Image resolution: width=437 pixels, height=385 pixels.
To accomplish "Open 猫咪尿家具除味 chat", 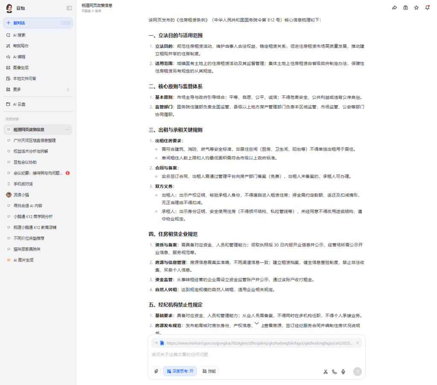I will 38,249.
